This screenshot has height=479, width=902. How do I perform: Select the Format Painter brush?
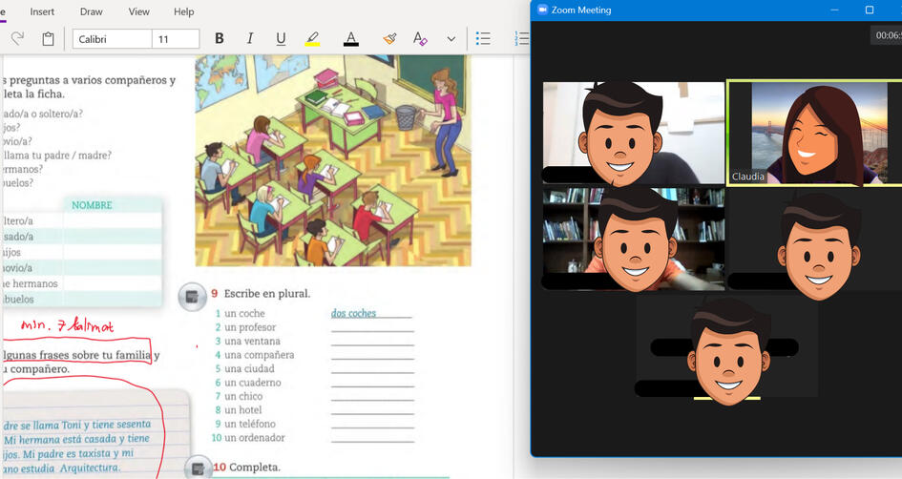coord(389,39)
